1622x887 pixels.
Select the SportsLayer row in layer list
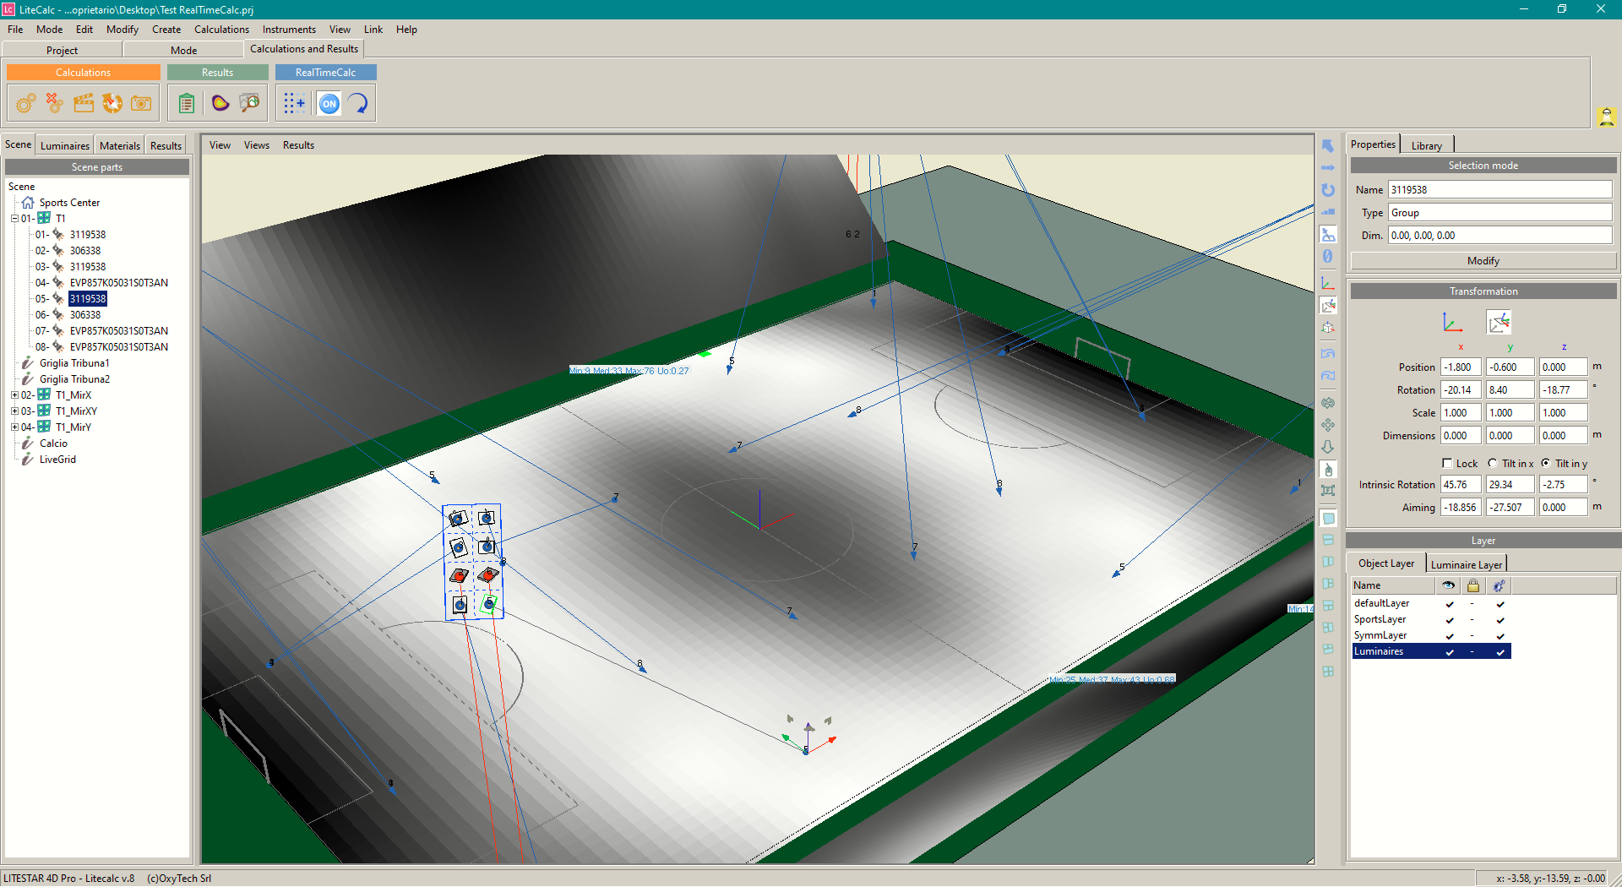click(x=1380, y=619)
